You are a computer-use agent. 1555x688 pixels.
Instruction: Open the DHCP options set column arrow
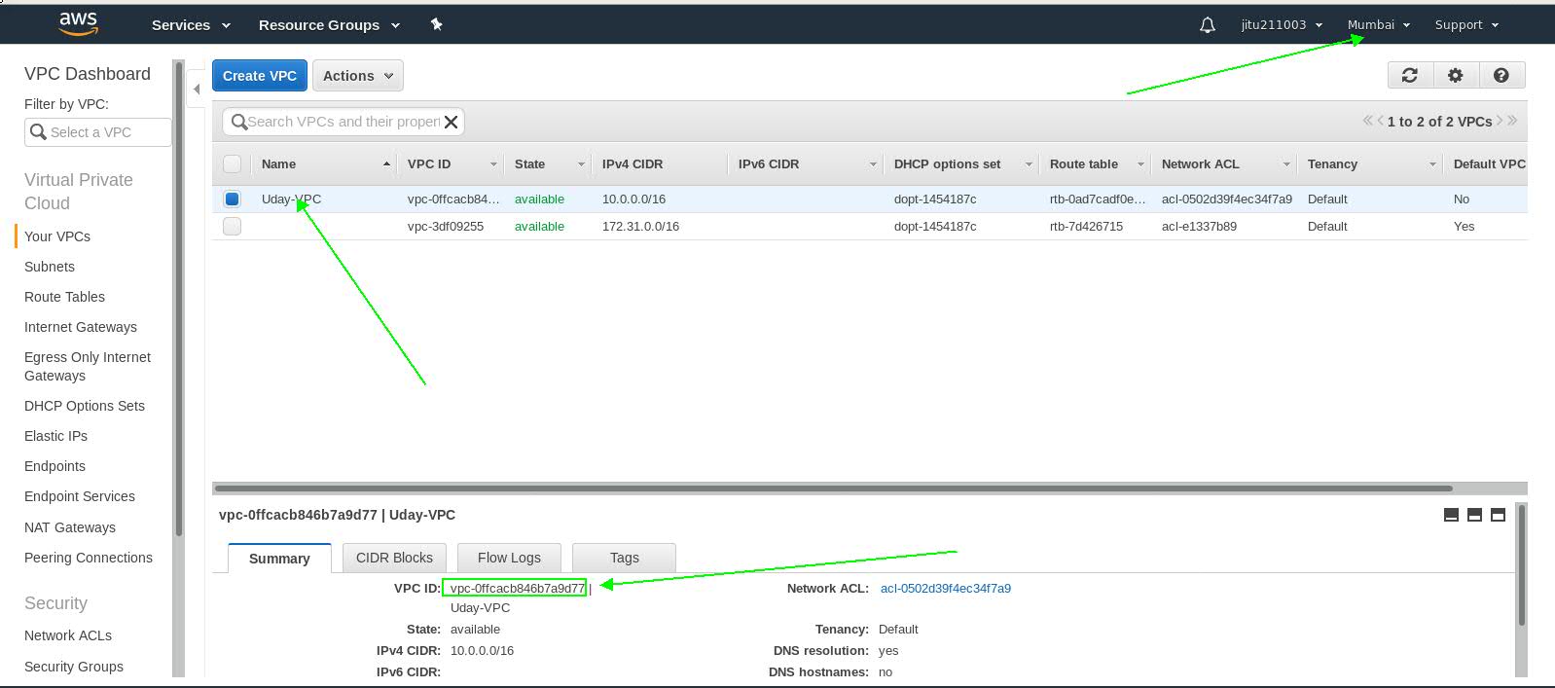tap(1029, 164)
